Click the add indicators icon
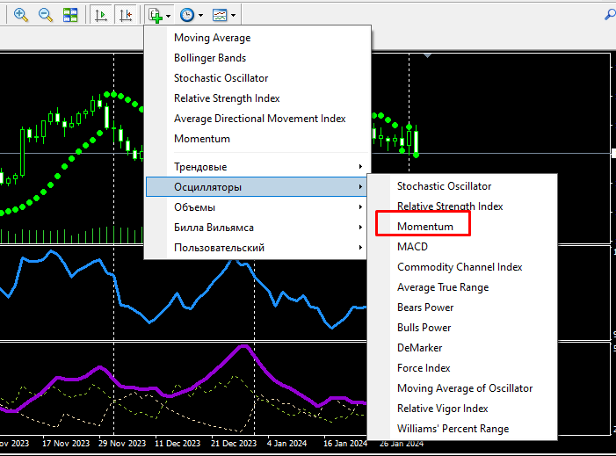 pyautogui.click(x=156, y=15)
